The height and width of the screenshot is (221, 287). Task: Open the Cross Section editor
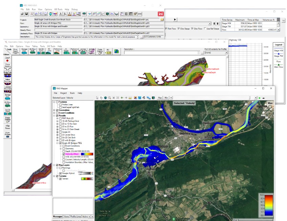(x=7, y=67)
